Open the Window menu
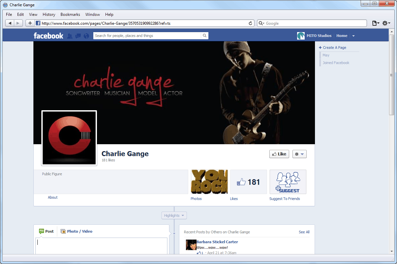Screen dimensions: 397x264 (93, 15)
